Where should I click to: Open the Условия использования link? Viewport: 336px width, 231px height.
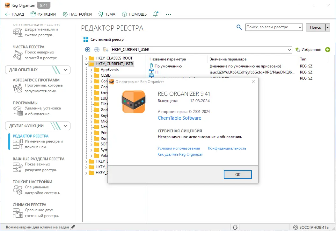click(179, 148)
